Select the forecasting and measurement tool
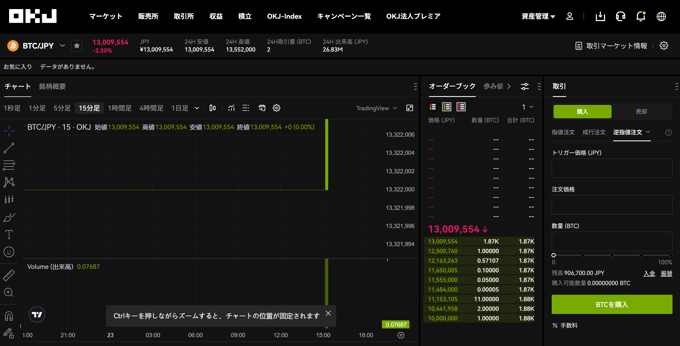Viewport: 680px width, 346px height. [9, 199]
